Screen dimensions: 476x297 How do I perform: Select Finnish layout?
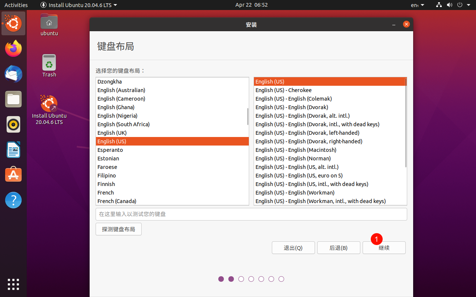click(x=172, y=184)
